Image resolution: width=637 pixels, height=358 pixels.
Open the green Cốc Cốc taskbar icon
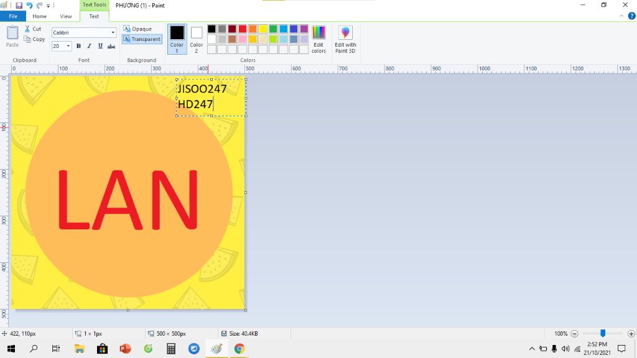[x=148, y=349]
